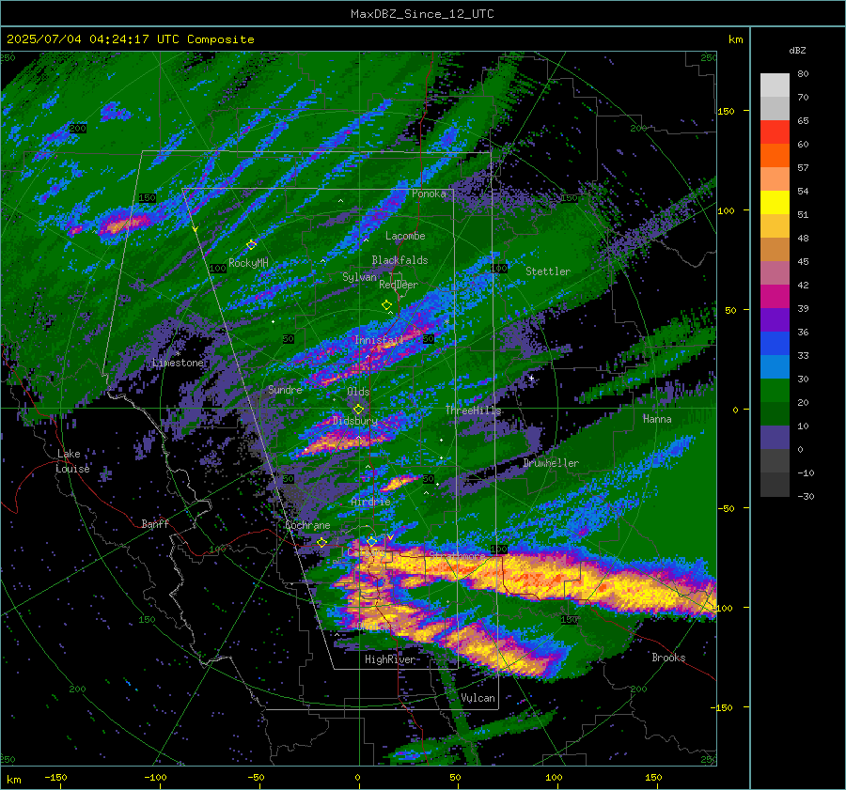
Task: Click the 150 tick on right axis
Action: pos(727,111)
